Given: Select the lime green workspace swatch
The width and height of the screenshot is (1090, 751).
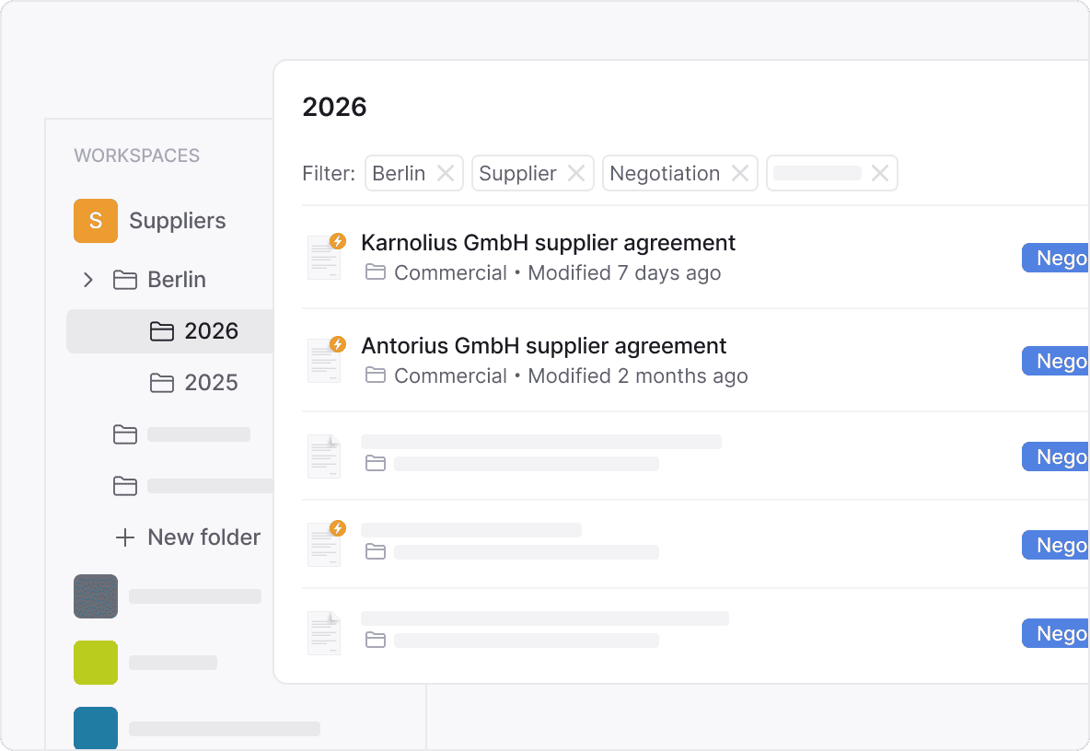Looking at the screenshot, I should pos(96,663).
